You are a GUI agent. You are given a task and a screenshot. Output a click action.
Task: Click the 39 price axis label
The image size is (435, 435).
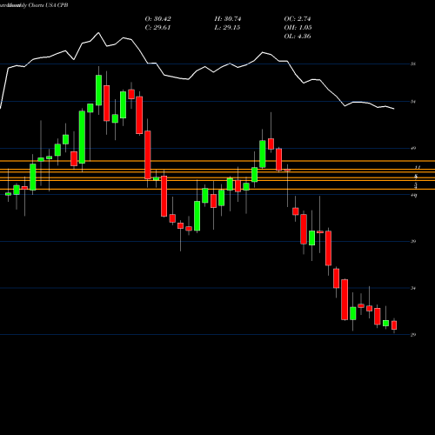413,241
